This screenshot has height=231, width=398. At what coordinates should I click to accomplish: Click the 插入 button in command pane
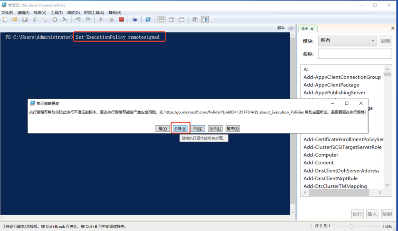tap(372, 214)
